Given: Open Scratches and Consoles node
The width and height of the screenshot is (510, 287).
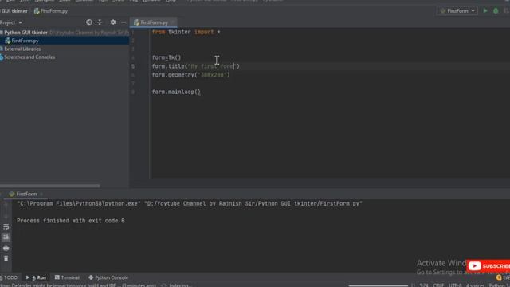Looking at the screenshot, I should [29, 57].
